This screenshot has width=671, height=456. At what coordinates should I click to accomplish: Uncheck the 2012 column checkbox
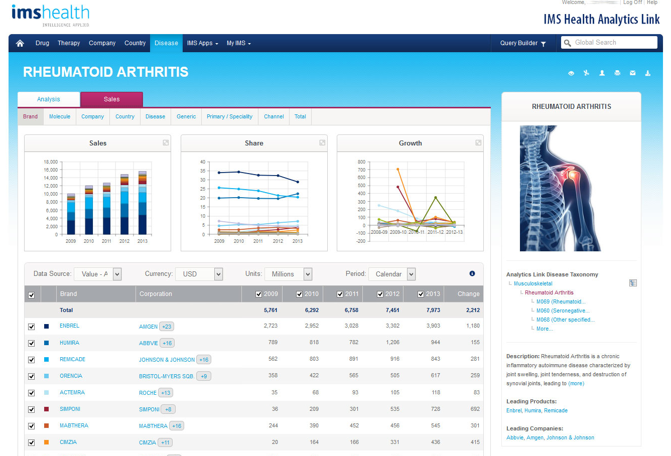(380, 294)
